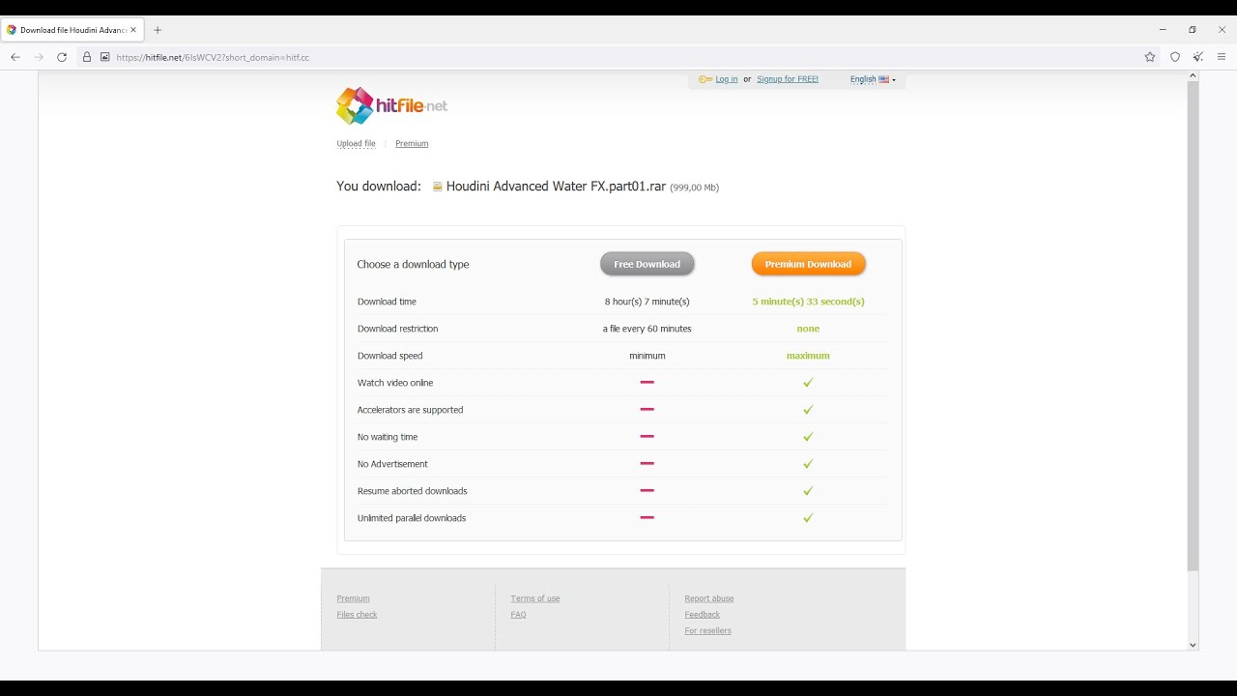Click the red dash for Accelerators are supported
Viewport: 1237px width, 696px height.
click(647, 410)
